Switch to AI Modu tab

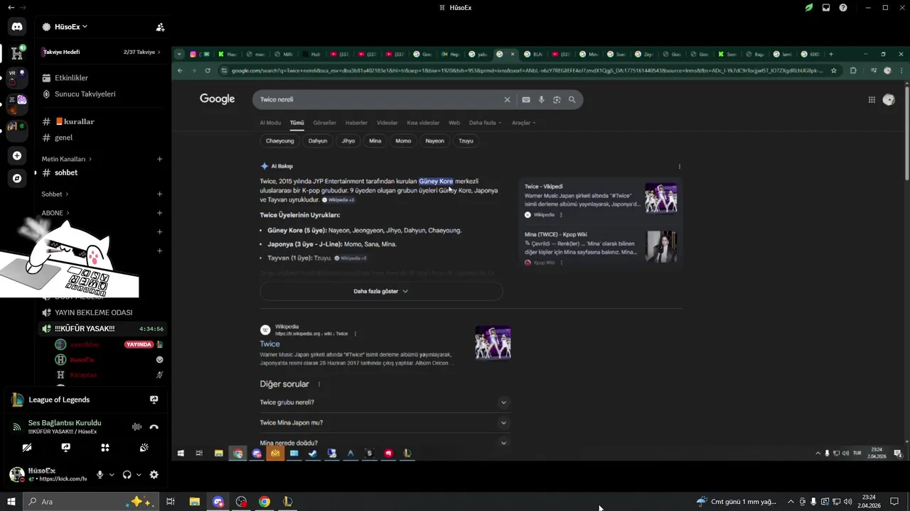point(270,123)
